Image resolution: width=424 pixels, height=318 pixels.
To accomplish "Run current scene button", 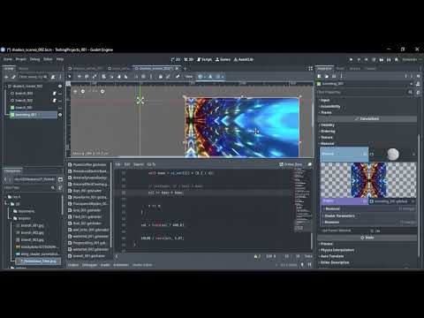I will [382, 59].
